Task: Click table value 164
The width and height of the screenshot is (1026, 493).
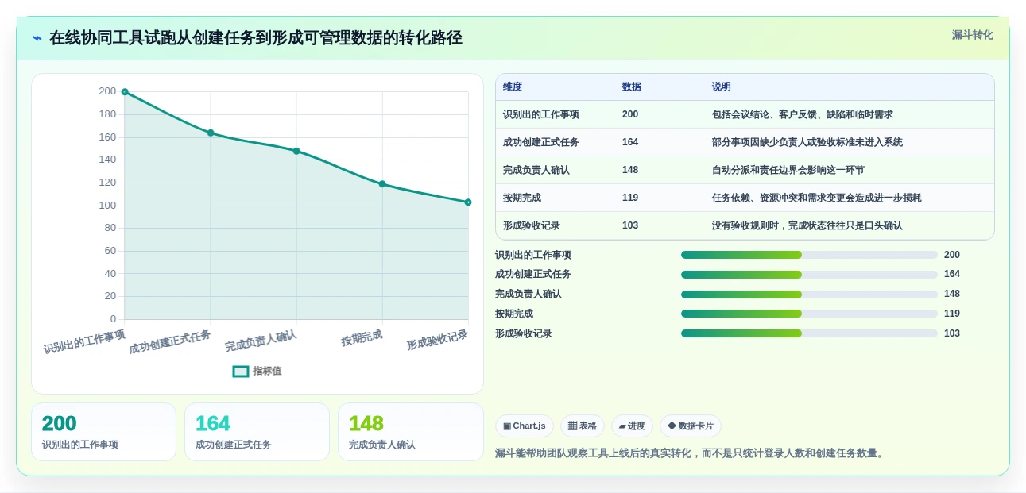Action: 630,142
